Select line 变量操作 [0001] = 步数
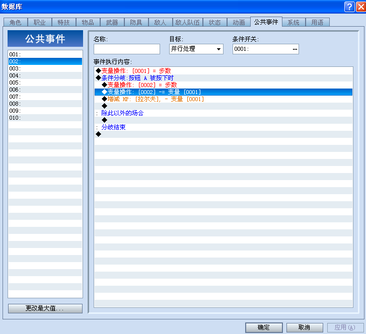The image size is (366, 334). click(224, 71)
